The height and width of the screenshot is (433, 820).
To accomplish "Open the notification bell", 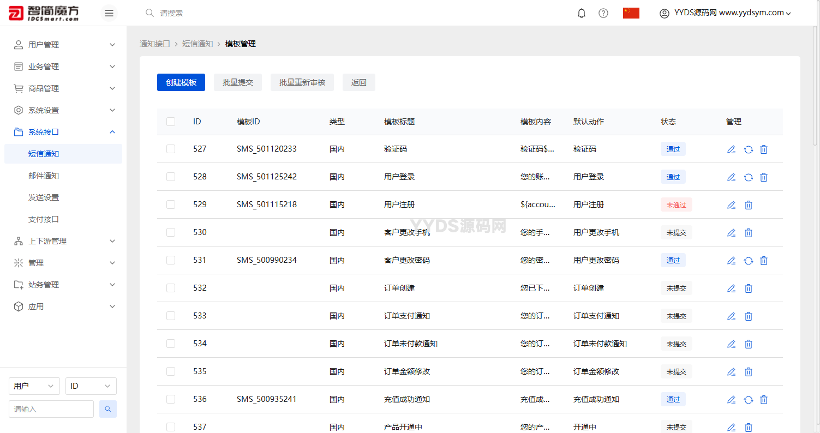I will [581, 13].
